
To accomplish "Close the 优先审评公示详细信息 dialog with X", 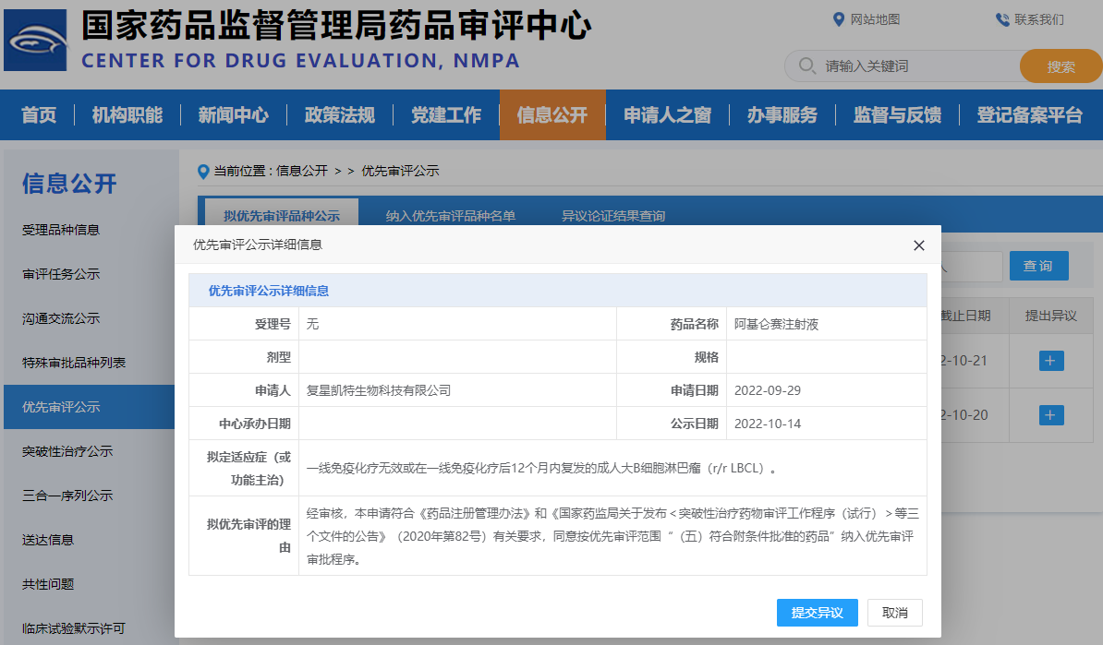I will (918, 245).
